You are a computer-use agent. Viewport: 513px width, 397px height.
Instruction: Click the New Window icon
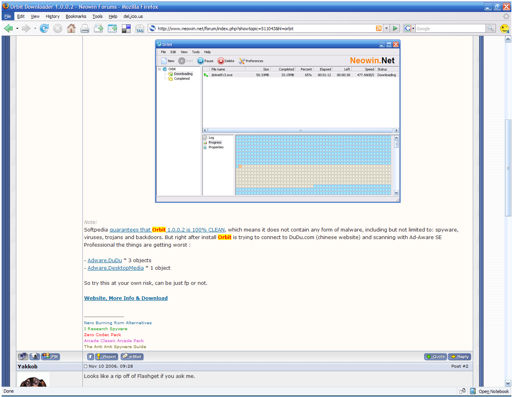112,29
